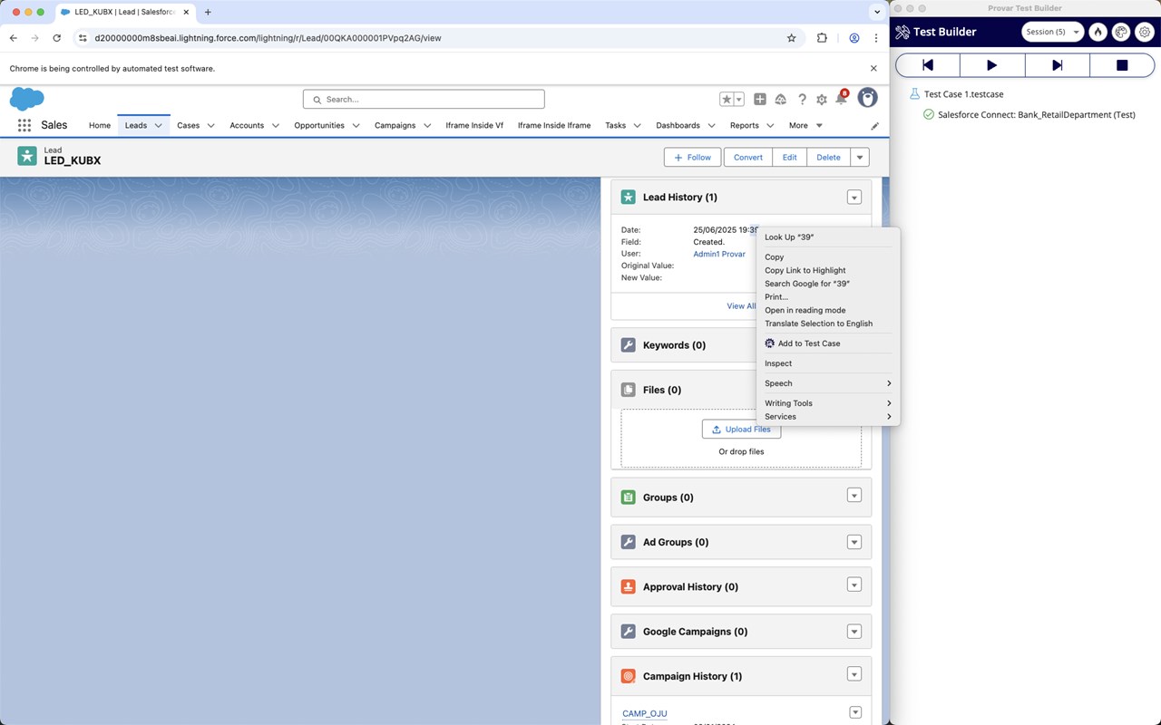This screenshot has height=725, width=1161.
Task: Select Look Up "39"
Action: [x=827, y=237]
